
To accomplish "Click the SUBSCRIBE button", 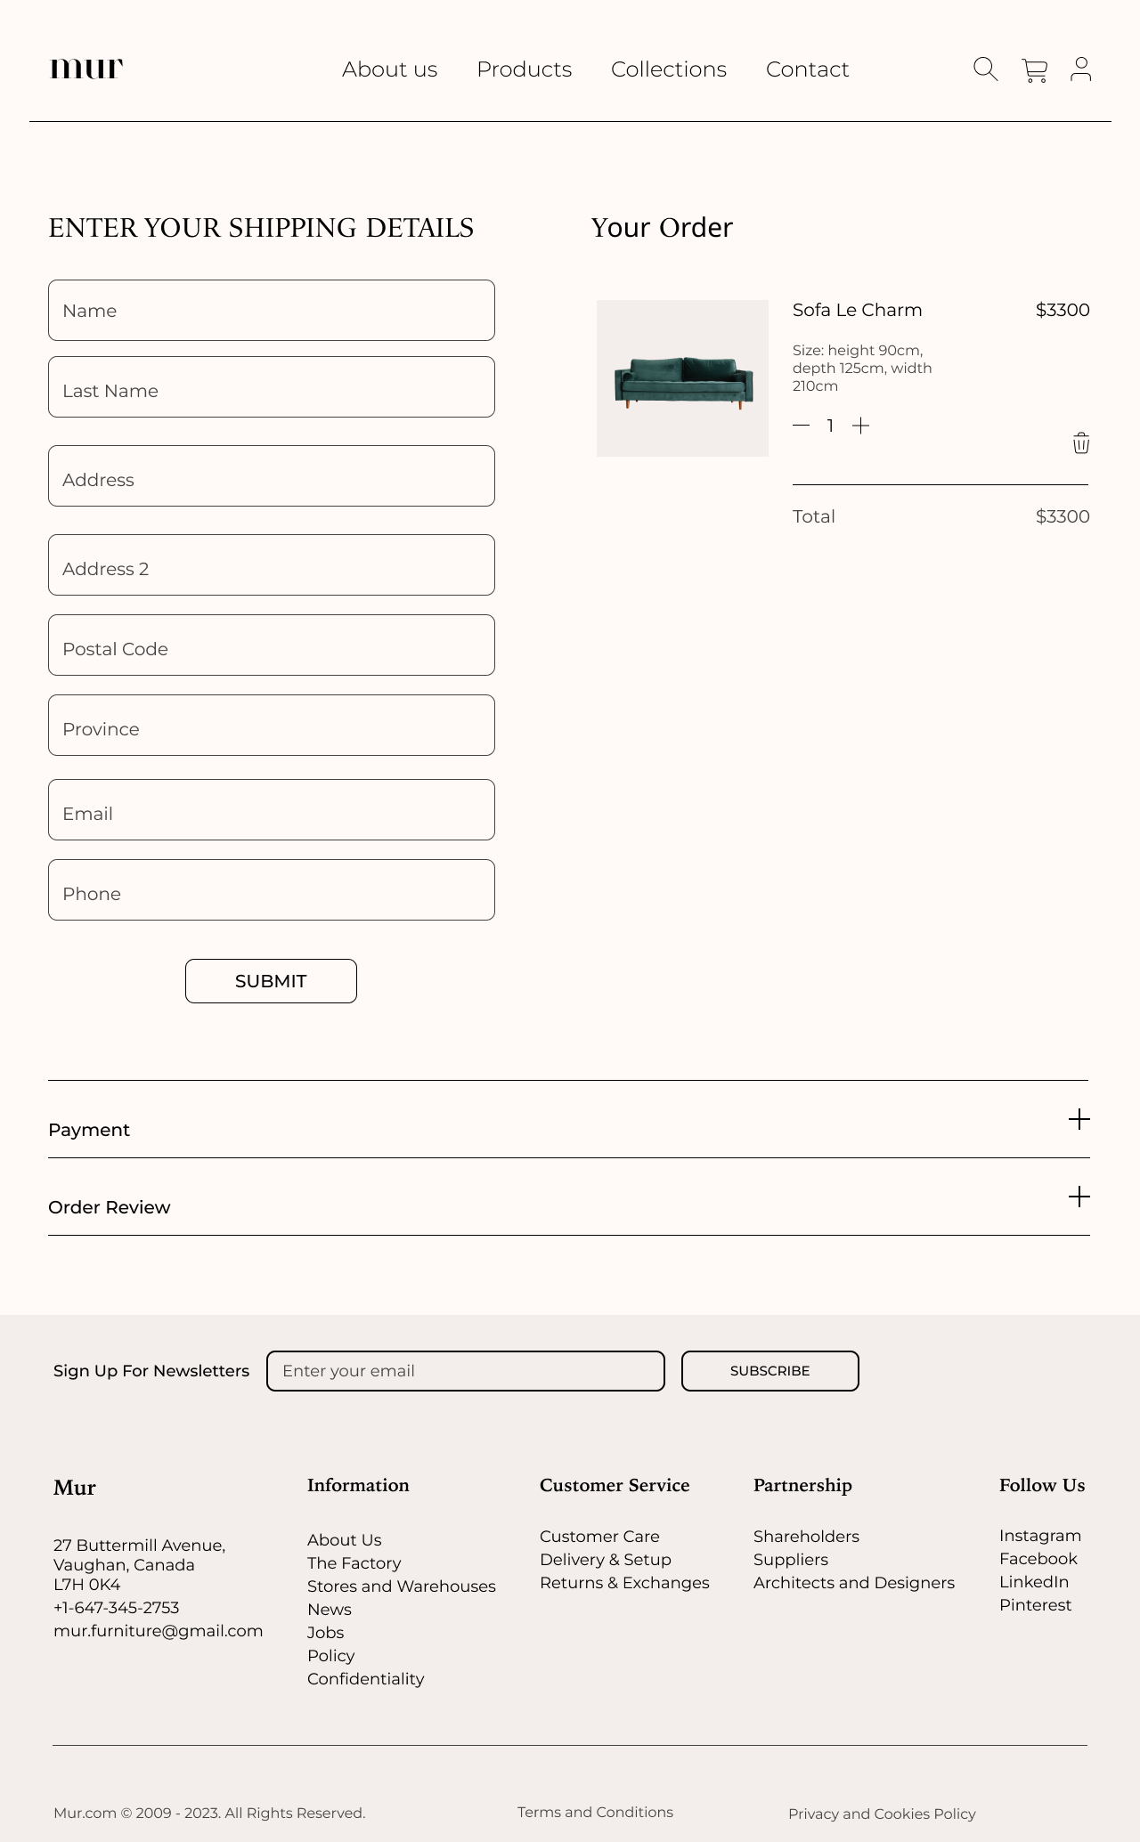I will [x=769, y=1371].
